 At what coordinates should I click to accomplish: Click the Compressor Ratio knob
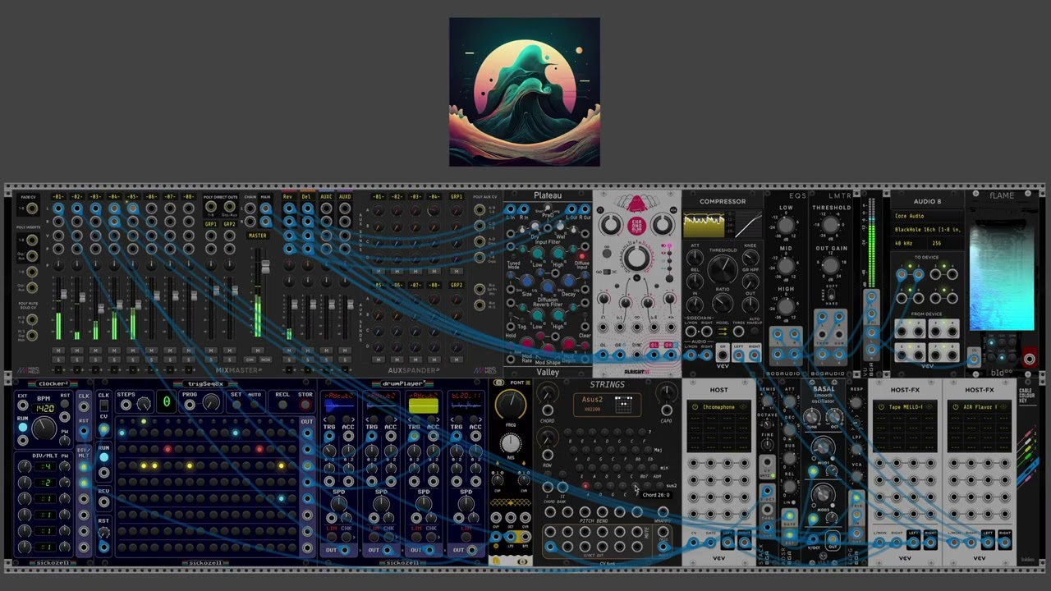(722, 301)
